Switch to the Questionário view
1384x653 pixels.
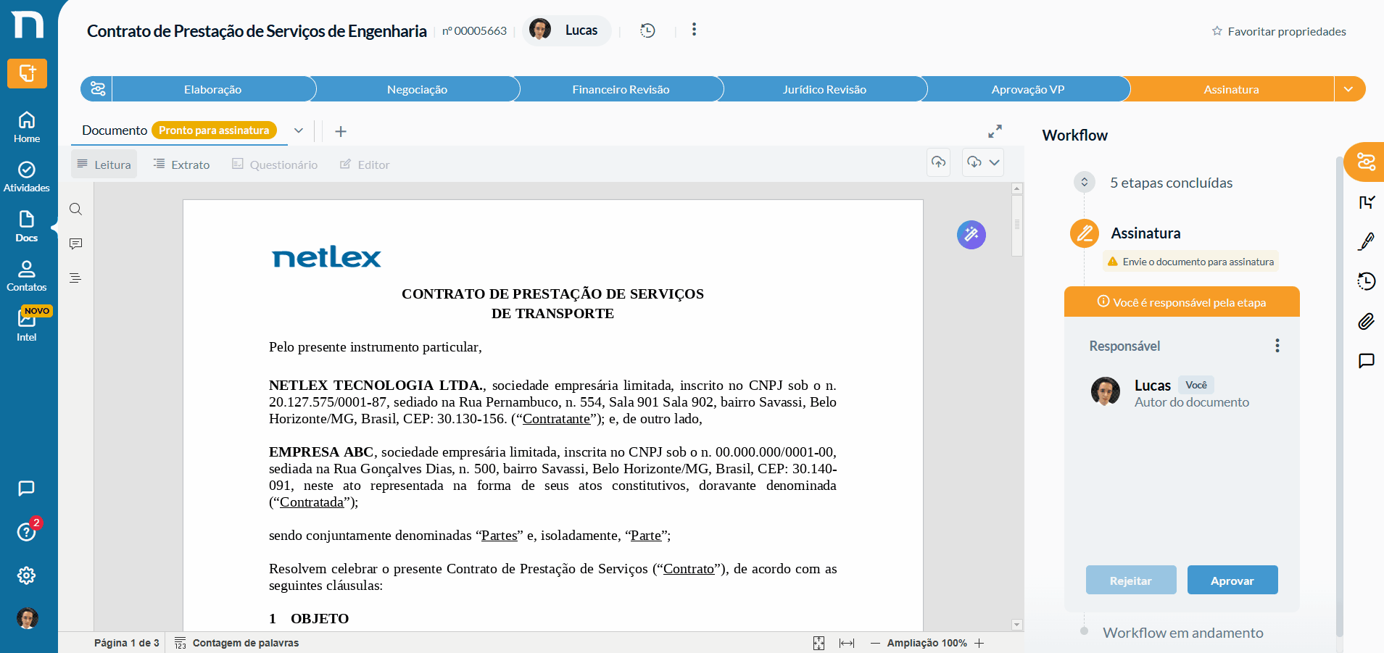(275, 165)
